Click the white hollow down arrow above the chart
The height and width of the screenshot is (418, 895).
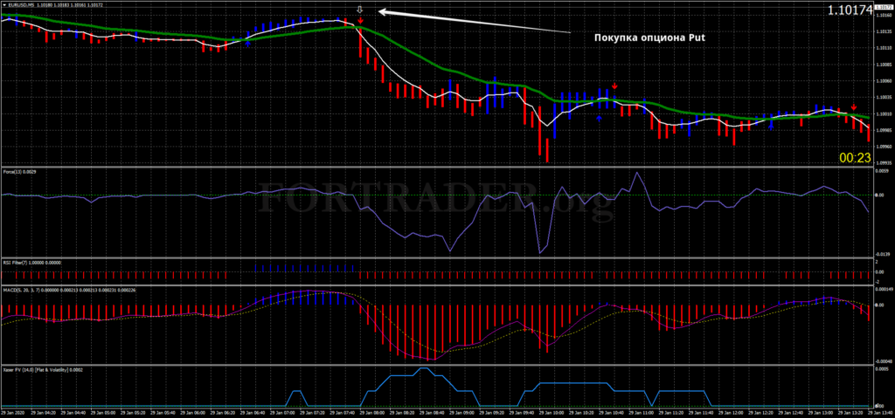360,10
